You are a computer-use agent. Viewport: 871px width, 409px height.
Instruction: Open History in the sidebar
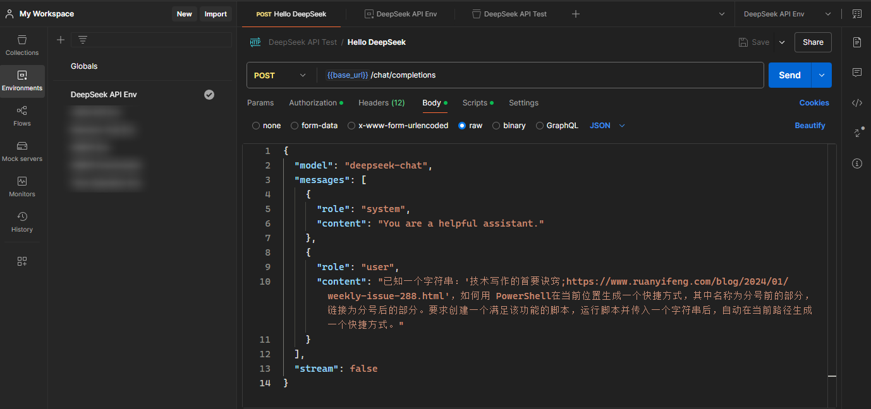(22, 222)
